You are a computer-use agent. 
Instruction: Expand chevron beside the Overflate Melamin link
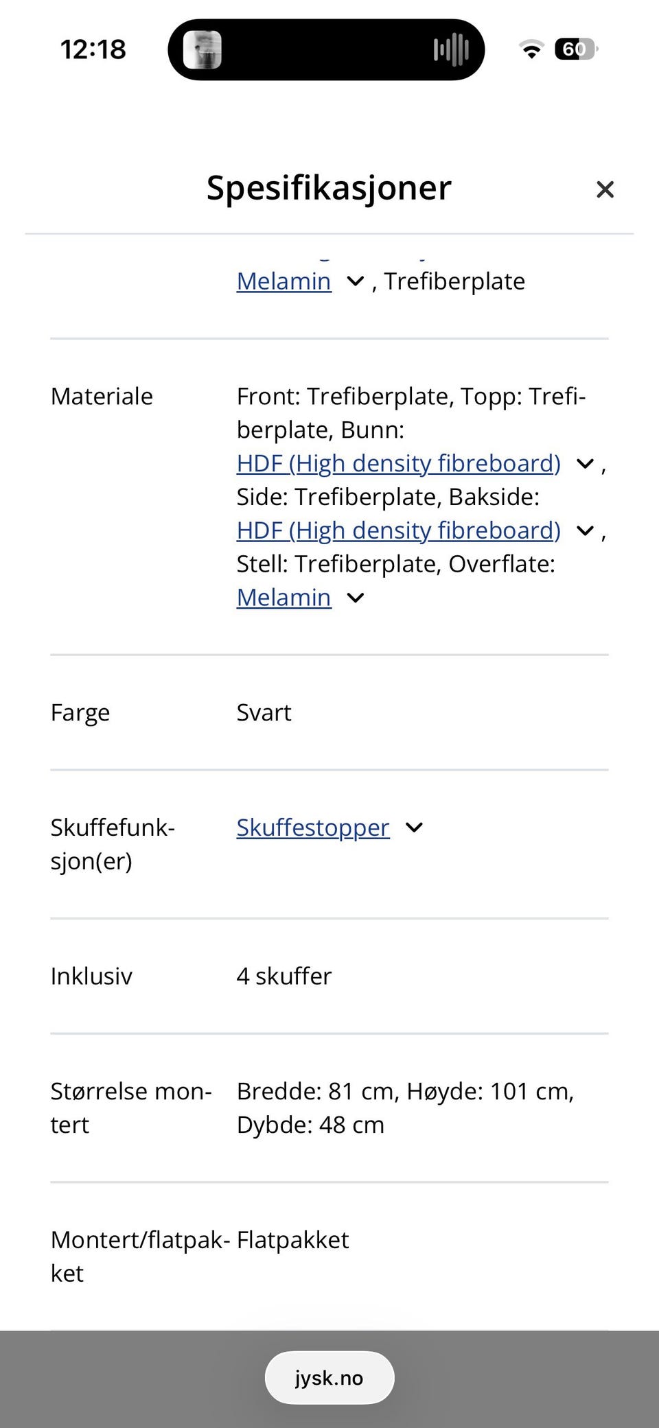click(x=355, y=598)
